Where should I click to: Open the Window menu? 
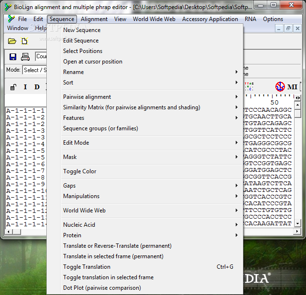tap(18, 28)
